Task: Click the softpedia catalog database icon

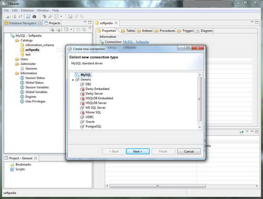Action: 22,50
